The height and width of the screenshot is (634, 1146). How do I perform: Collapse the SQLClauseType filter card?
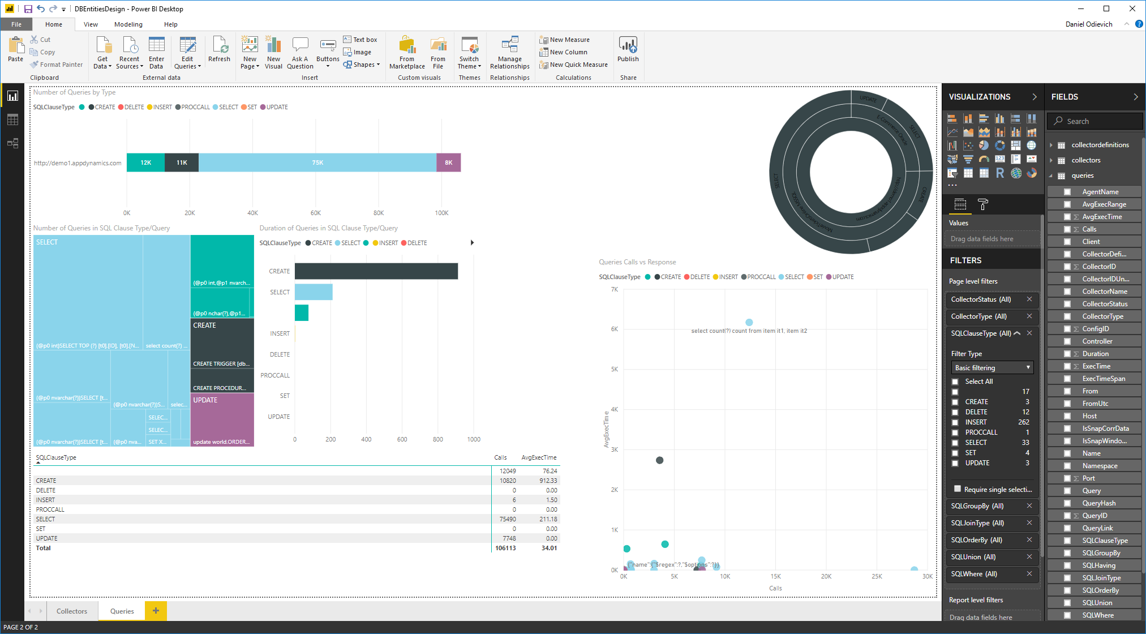[x=1017, y=333]
